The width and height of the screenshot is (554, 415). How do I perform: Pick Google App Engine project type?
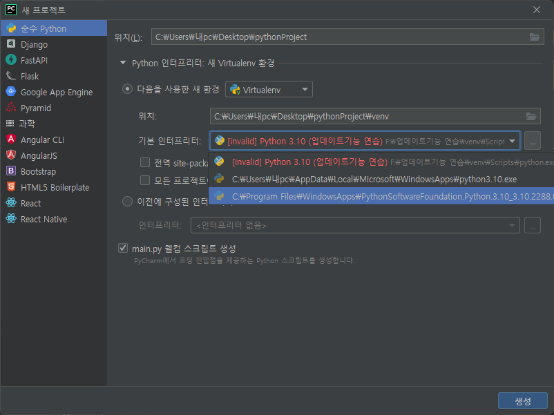coord(54,92)
